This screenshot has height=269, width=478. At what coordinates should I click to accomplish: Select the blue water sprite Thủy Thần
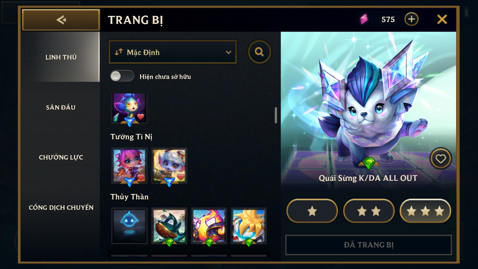pyautogui.click(x=129, y=225)
